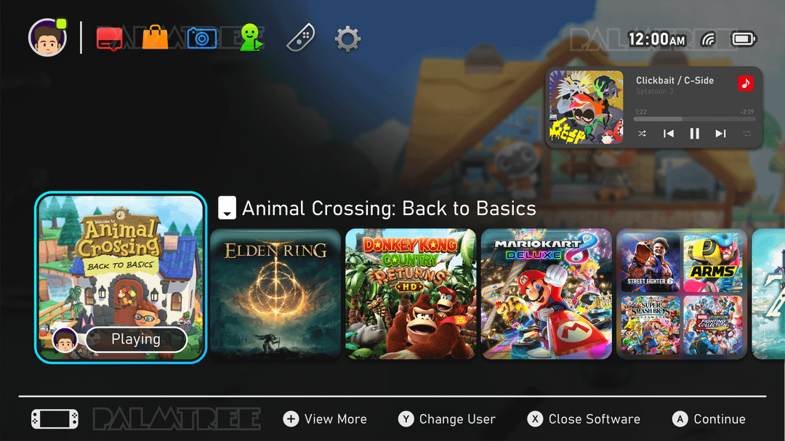Open the blue Album camera icon
The width and height of the screenshot is (785, 441).
click(x=202, y=39)
